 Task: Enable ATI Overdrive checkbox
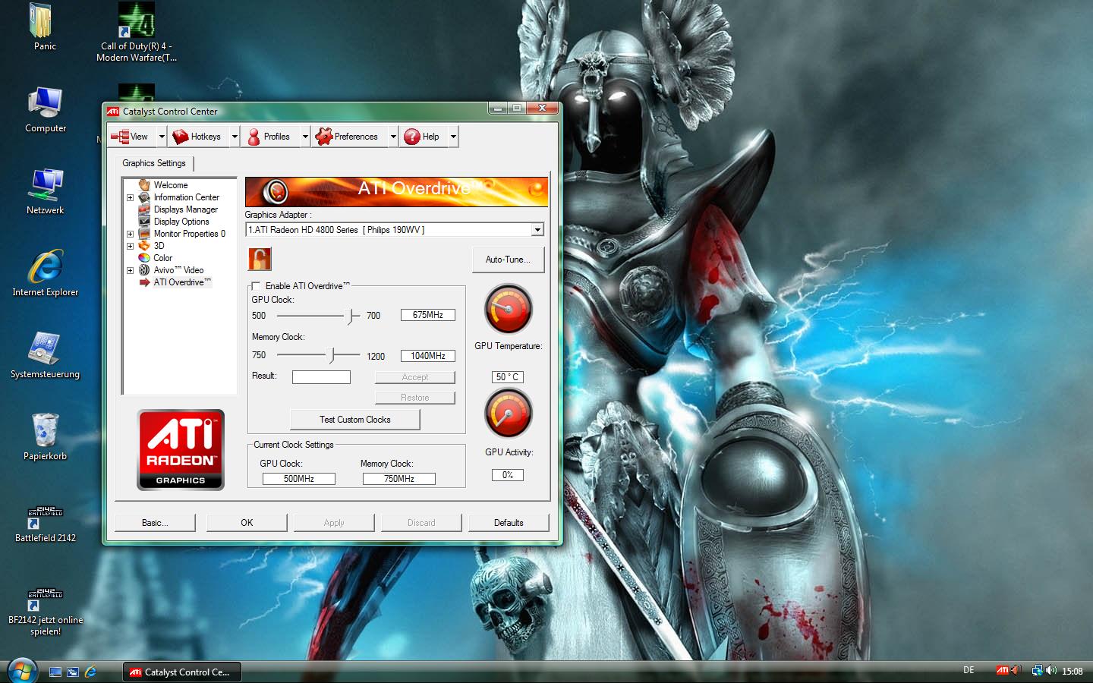(x=256, y=286)
